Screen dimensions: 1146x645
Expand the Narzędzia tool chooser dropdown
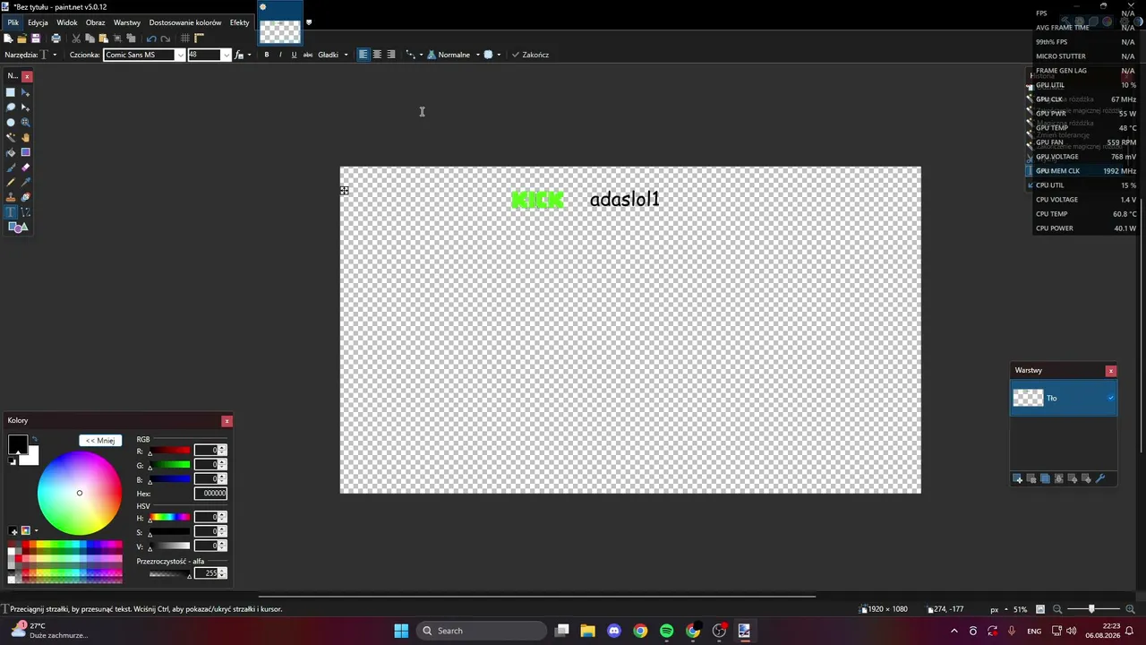[55, 55]
